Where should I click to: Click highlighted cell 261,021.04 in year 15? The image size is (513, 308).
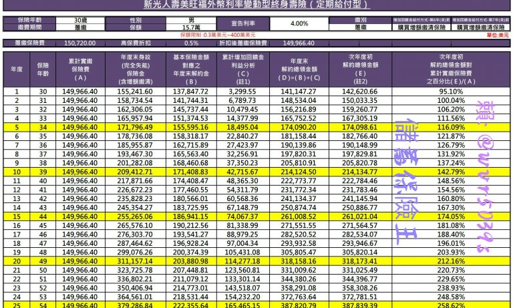[360, 216]
